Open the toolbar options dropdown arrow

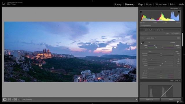tap(136, 100)
